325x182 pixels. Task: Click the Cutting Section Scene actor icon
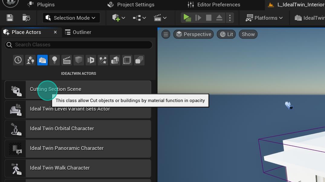pyautogui.click(x=16, y=91)
